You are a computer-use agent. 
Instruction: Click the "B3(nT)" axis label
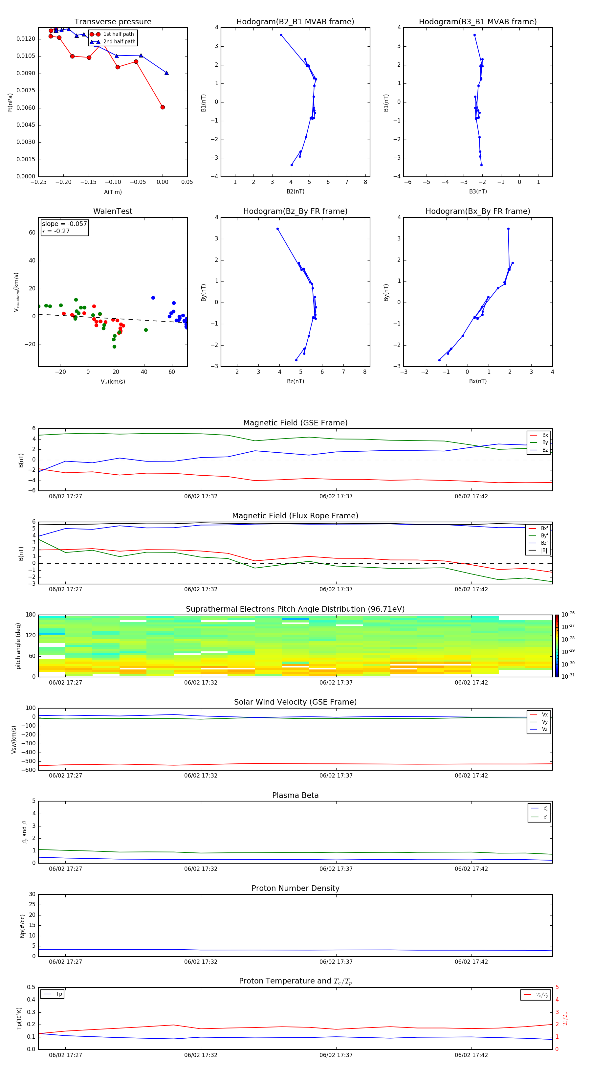click(x=478, y=192)
